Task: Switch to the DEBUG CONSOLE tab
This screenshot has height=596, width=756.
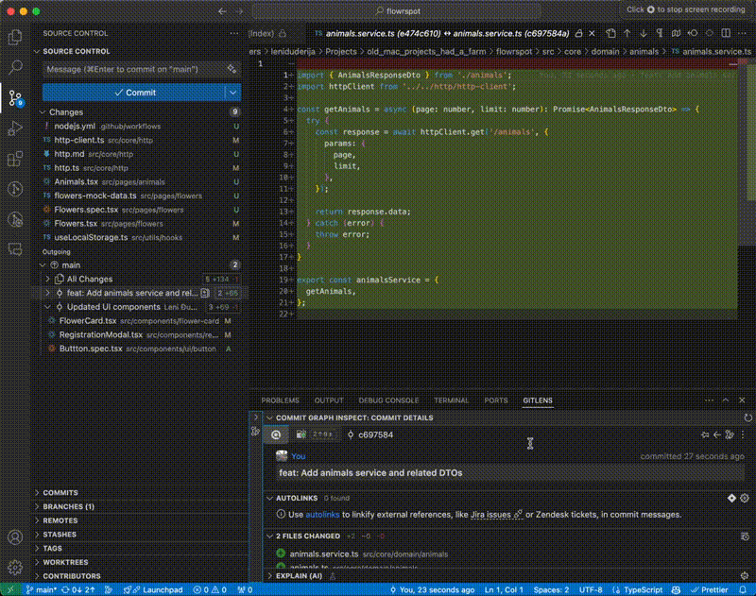Action: 388,400
